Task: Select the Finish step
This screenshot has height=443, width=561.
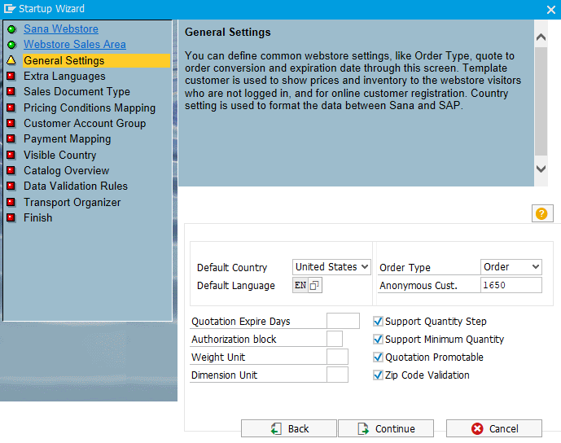Action: coord(38,217)
